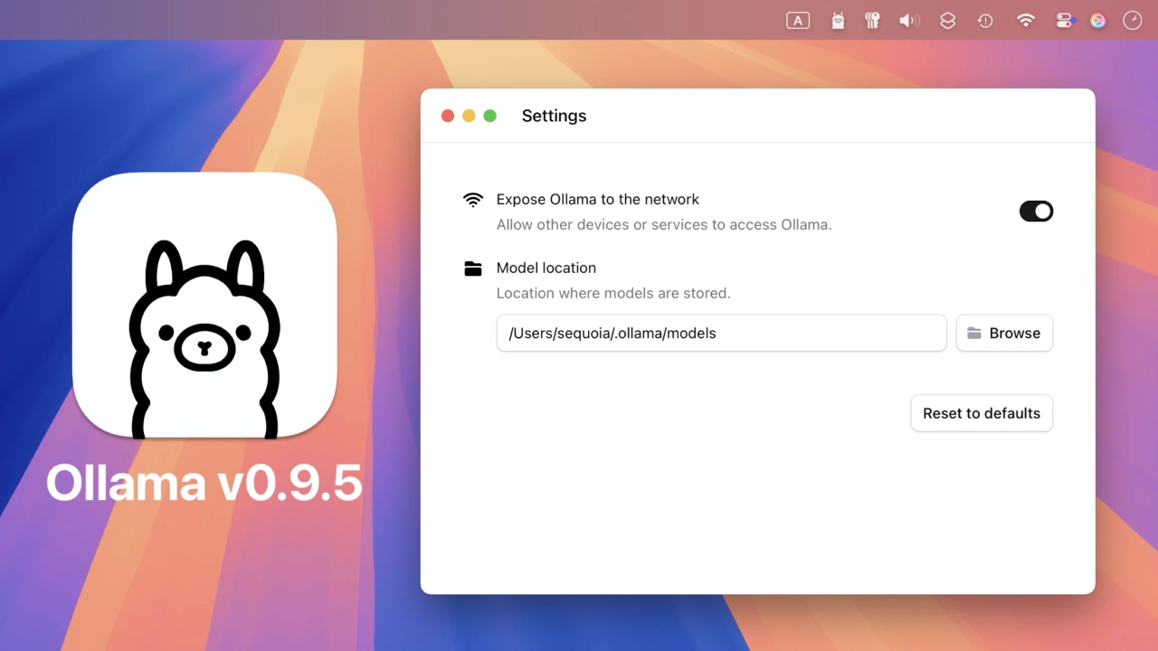Click the Passwords keys icon in menu bar
The width and height of the screenshot is (1158, 651).
click(872, 21)
